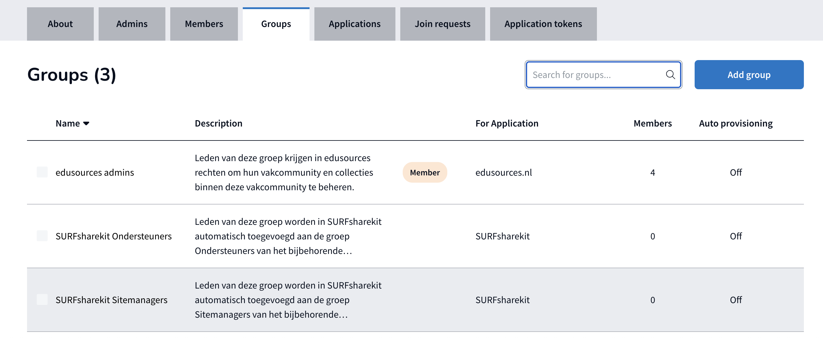Open the Application tokens tab
This screenshot has height=338, width=823.
pyautogui.click(x=543, y=24)
